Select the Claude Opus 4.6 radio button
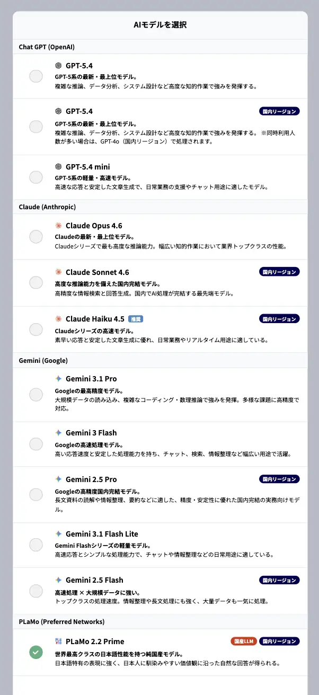 pos(36,236)
